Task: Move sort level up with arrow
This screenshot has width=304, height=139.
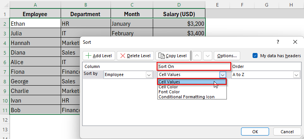Action: coord(197,56)
